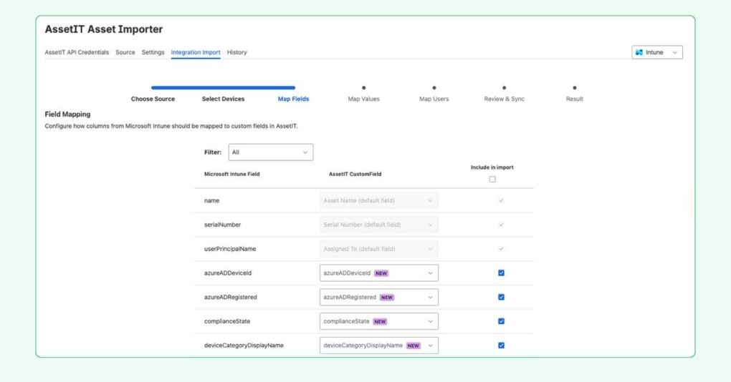This screenshot has width=731, height=382.
Task: Click the NEW badge in azureADDeviceId dropdown
Action: click(381, 273)
